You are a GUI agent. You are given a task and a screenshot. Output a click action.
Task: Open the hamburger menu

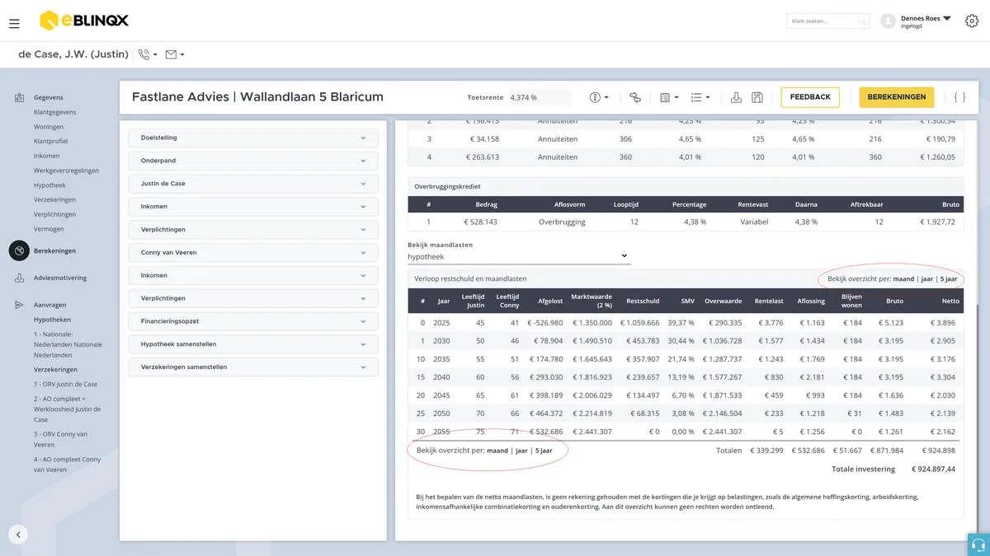14,24
